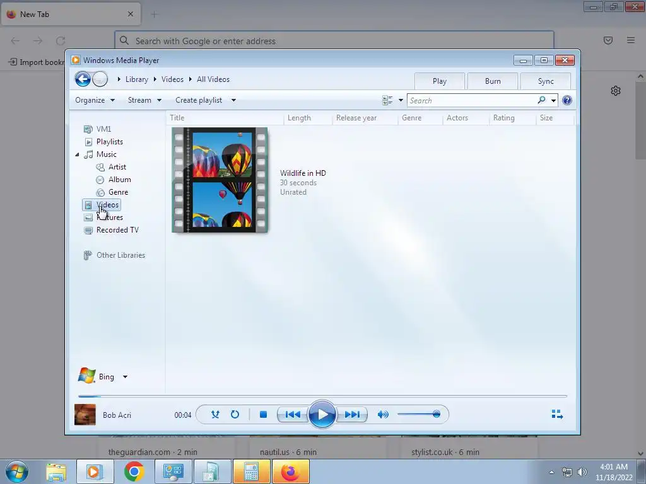Open the Windows Start menu

(x=17, y=471)
